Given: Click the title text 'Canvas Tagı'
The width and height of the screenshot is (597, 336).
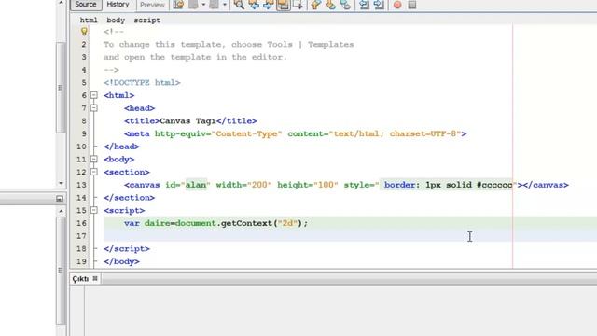Looking at the screenshot, I should point(187,121).
